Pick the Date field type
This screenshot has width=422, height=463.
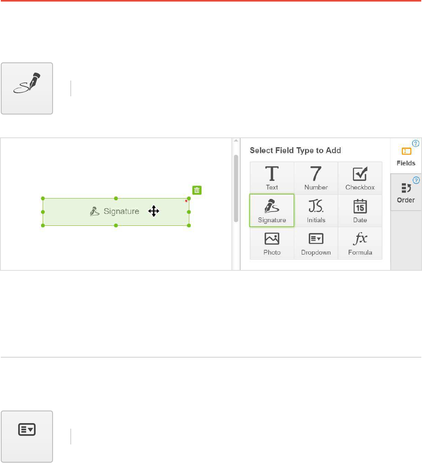click(x=360, y=210)
